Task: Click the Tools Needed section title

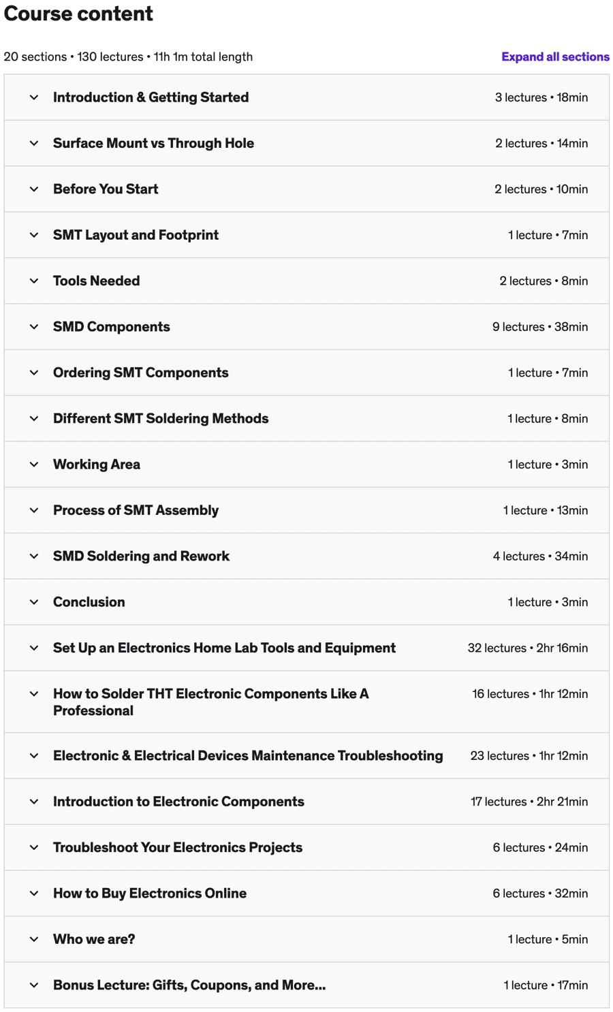Action: click(96, 281)
